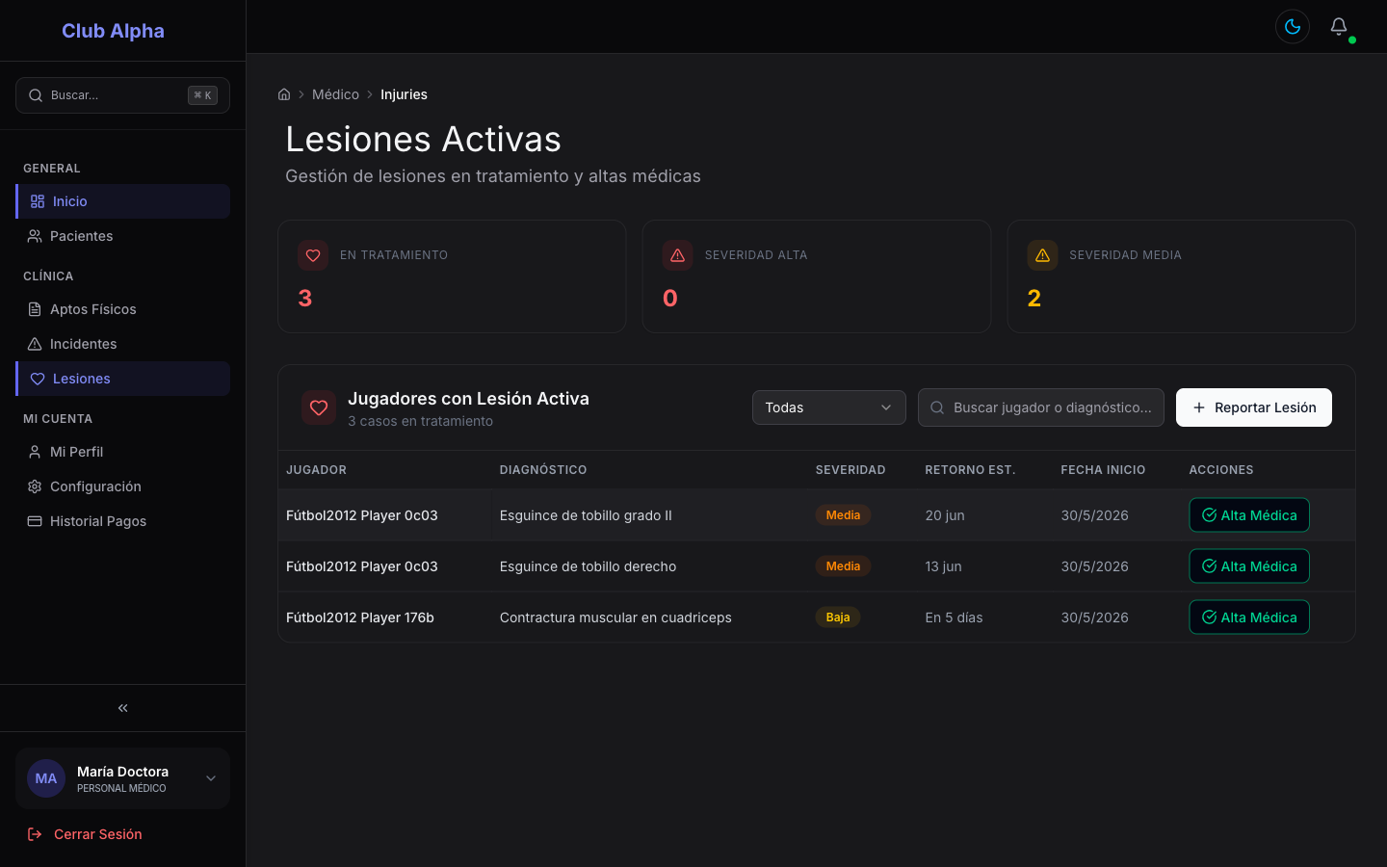Click the En Tratamiento heart icon

[x=313, y=255]
